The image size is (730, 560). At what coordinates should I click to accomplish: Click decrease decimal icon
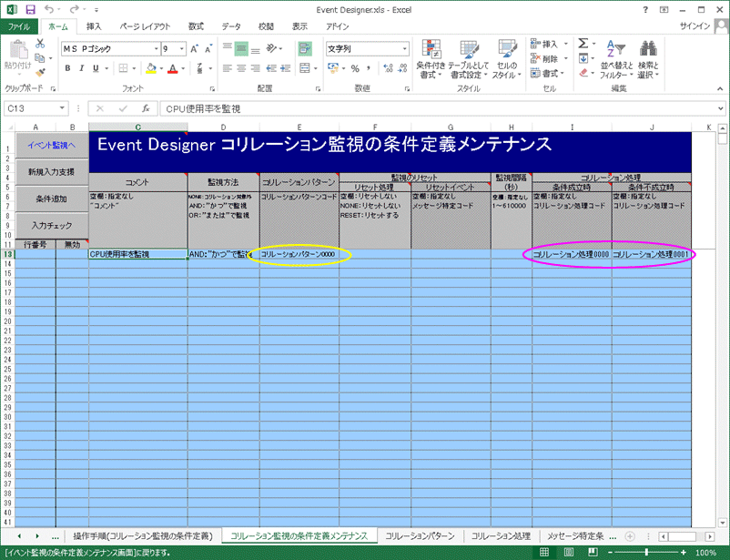403,68
